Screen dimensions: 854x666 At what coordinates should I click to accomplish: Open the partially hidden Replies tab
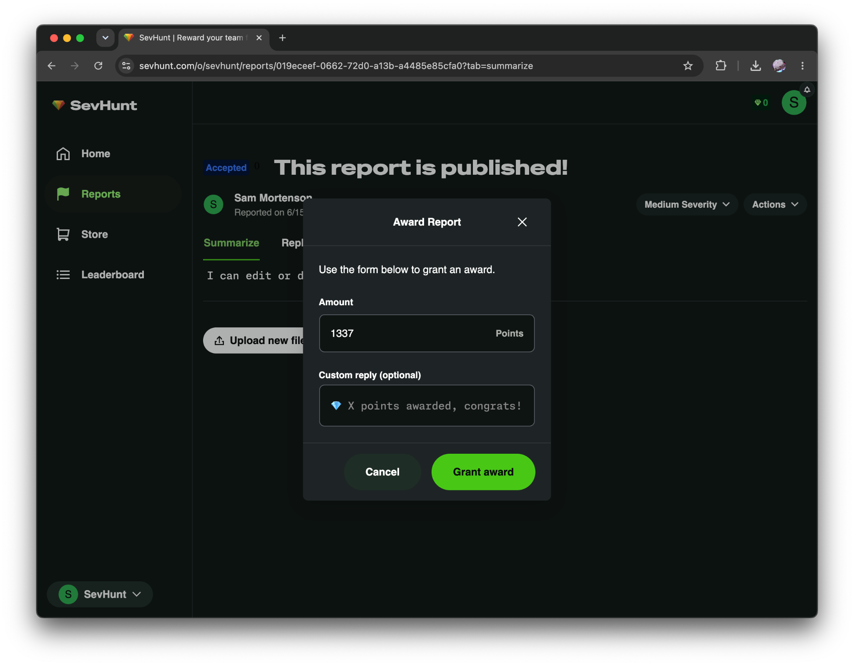[292, 243]
